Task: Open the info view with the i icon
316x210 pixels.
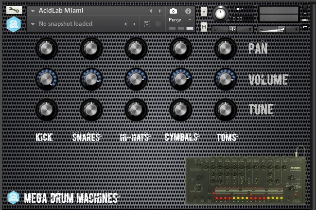Action: [188, 11]
